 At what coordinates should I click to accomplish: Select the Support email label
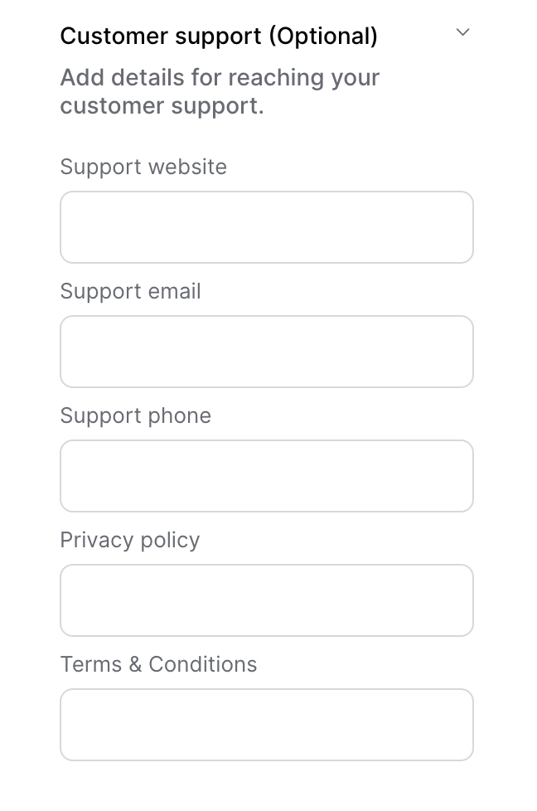(130, 291)
